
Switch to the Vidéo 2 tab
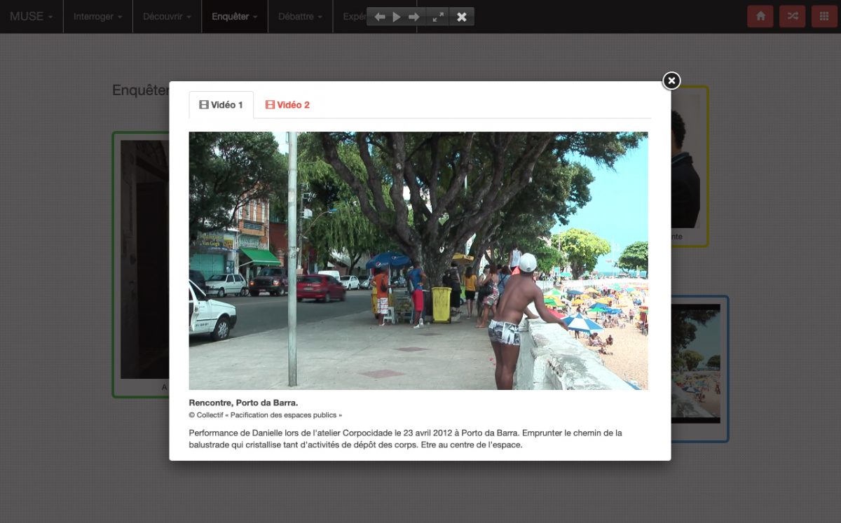tap(287, 105)
